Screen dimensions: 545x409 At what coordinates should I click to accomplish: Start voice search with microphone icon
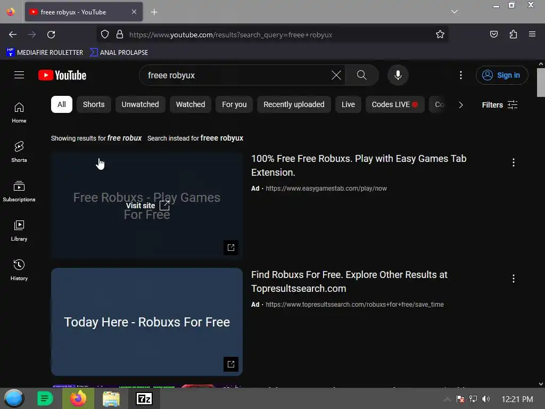click(398, 75)
